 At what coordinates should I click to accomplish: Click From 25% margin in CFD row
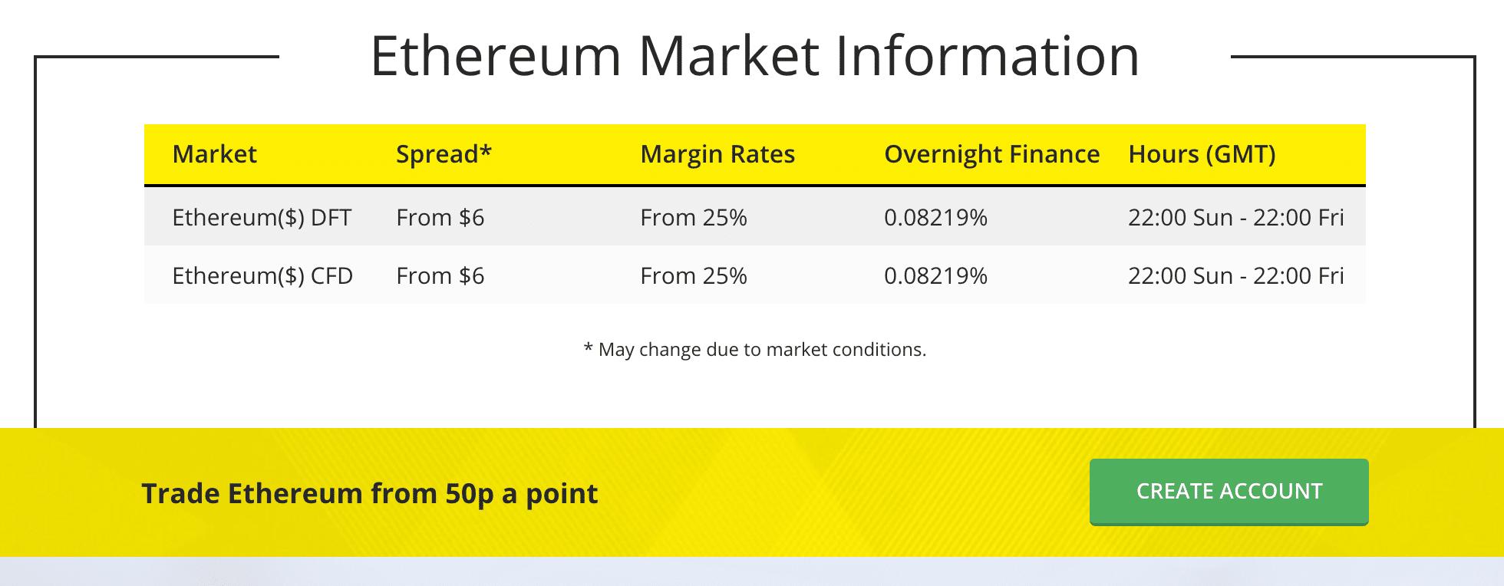click(694, 276)
